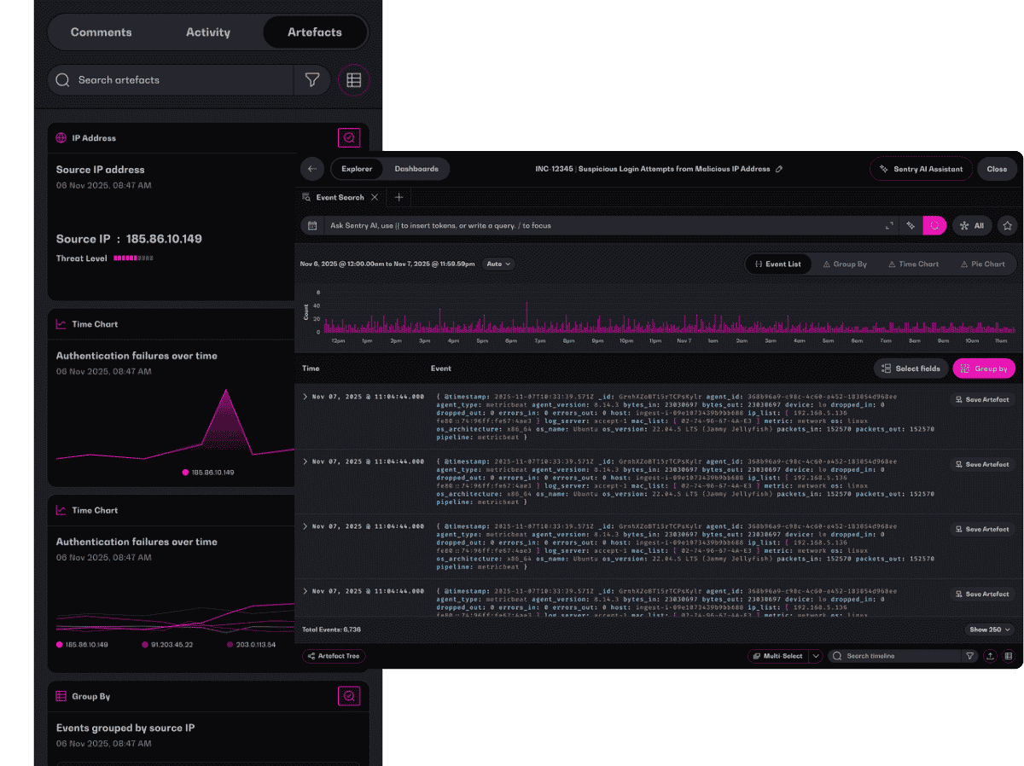Screen dimensions: 1024x766
Task: Click the IP Address card verify icon
Action: click(349, 137)
